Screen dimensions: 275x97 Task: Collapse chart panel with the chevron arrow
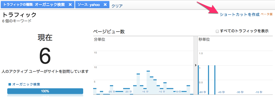tap(195, 65)
